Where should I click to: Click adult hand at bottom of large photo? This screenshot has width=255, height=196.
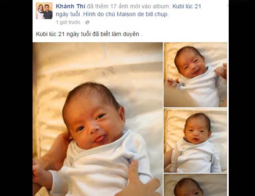(139, 181)
